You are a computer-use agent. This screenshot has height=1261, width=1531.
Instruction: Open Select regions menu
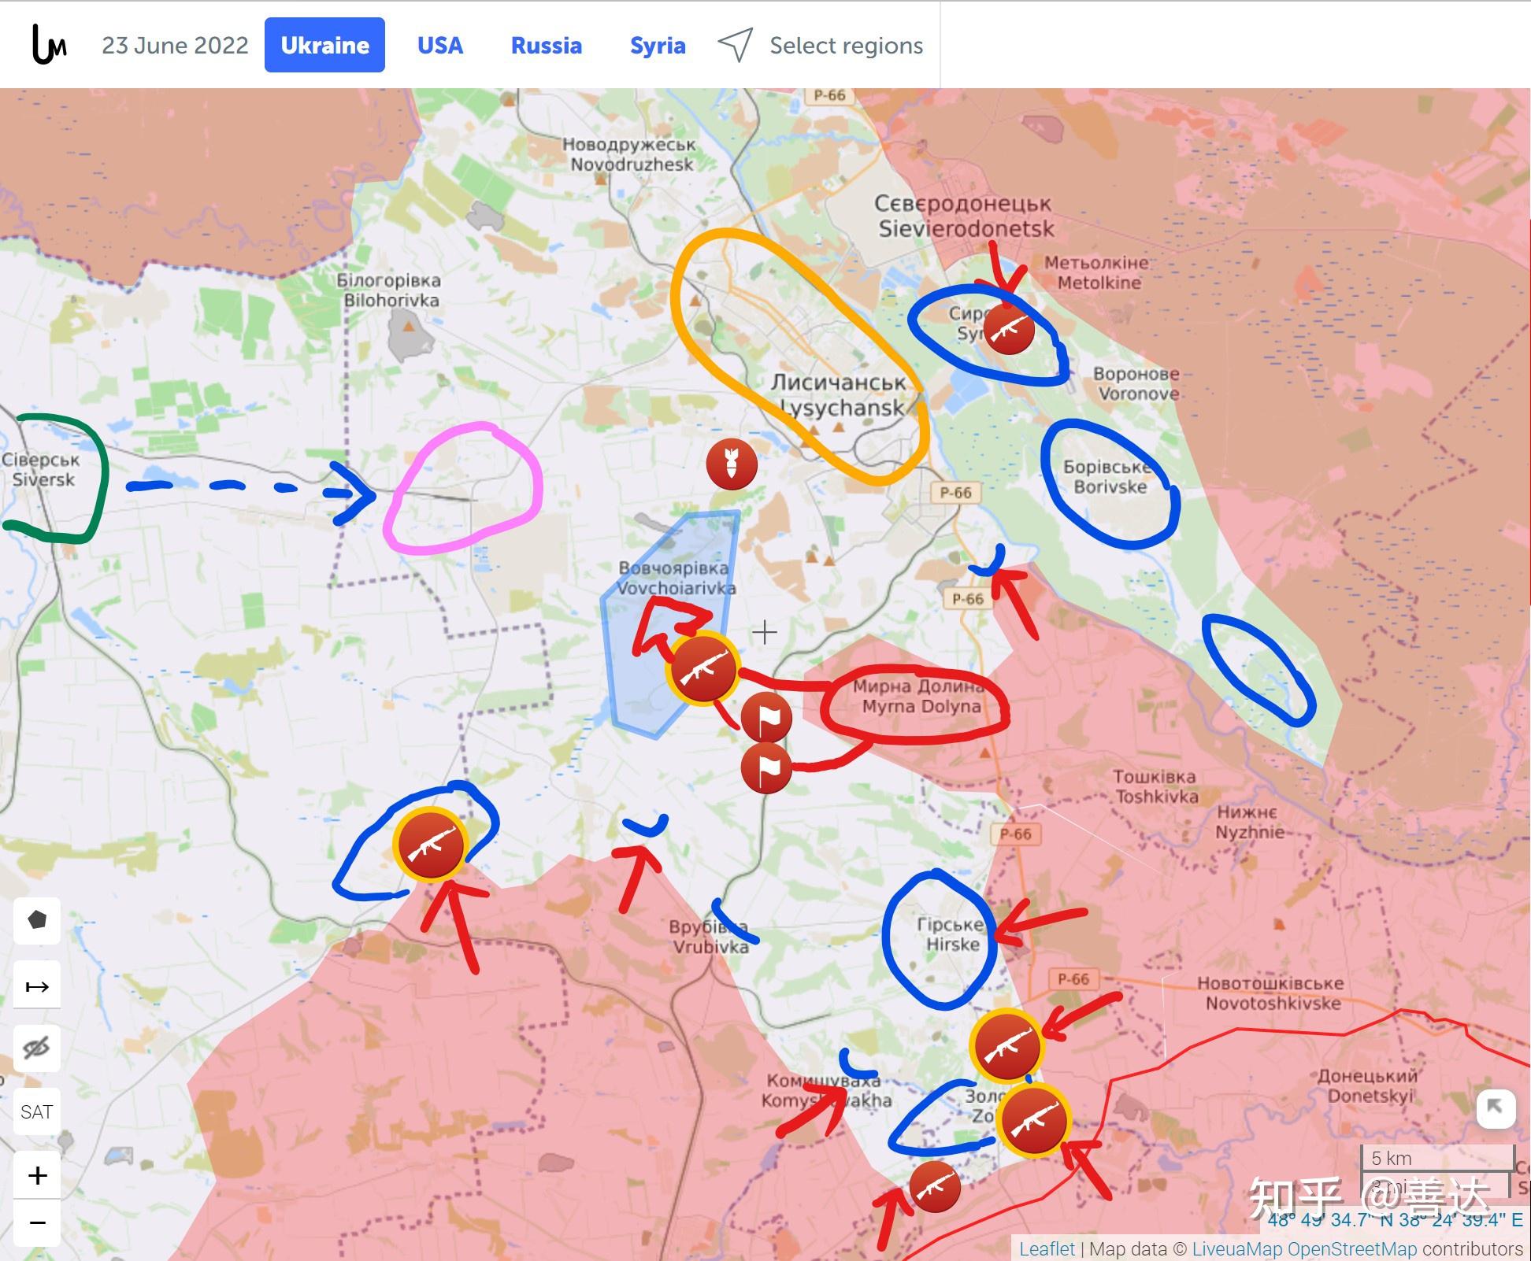point(846,46)
